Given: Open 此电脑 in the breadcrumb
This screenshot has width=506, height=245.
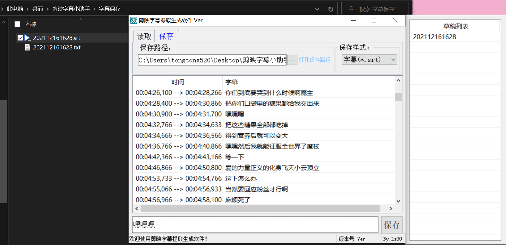Looking at the screenshot, I should pyautogui.click(x=15, y=9).
